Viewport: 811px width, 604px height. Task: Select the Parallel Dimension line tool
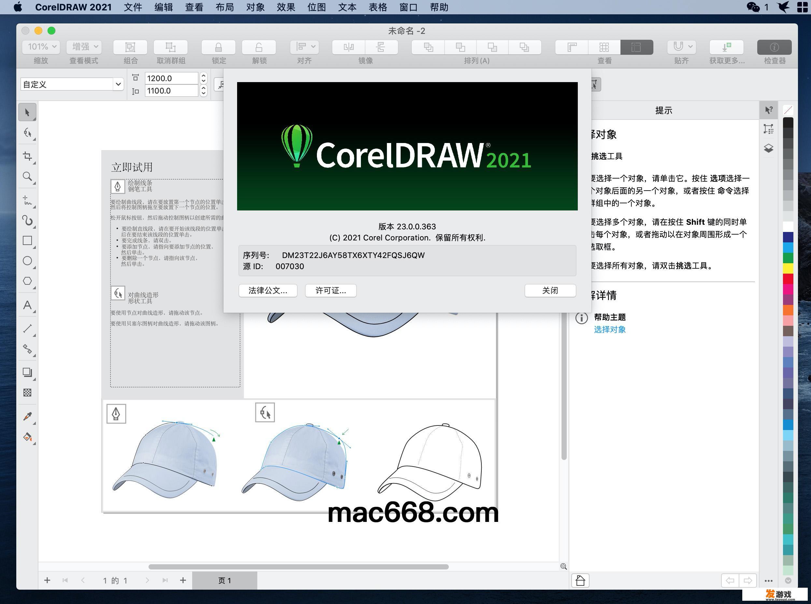27,329
